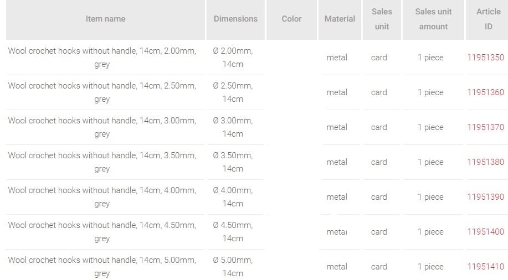Click article number 11951380
Image resolution: width=508 pixels, height=280 pixels.
point(485,162)
